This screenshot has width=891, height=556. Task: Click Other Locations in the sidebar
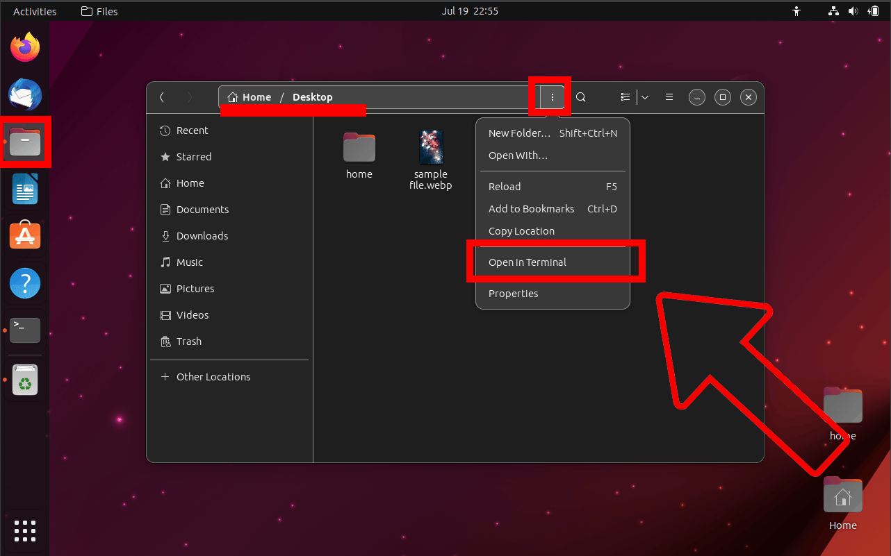point(213,376)
